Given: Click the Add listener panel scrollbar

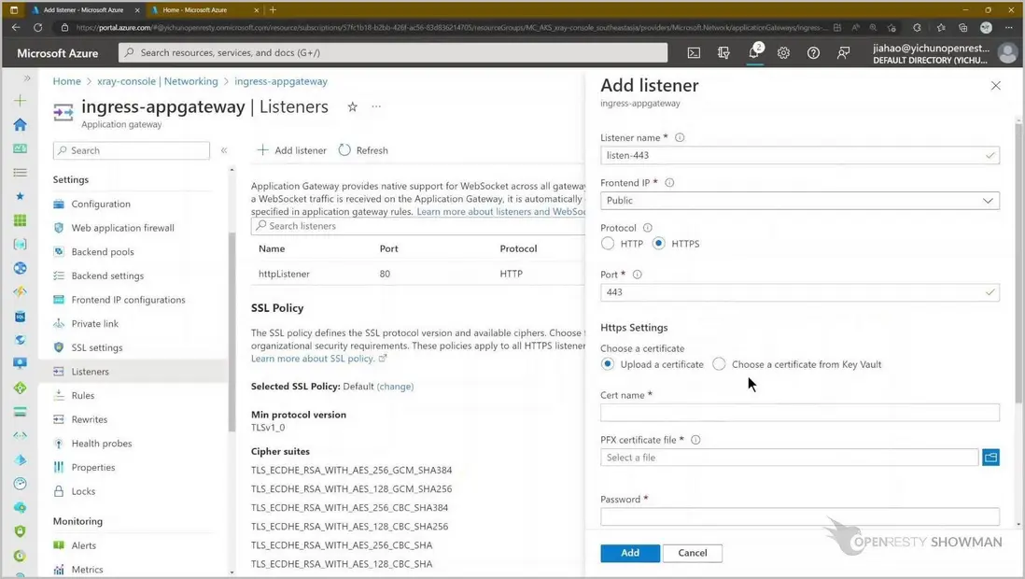Looking at the screenshot, I should [1018, 261].
